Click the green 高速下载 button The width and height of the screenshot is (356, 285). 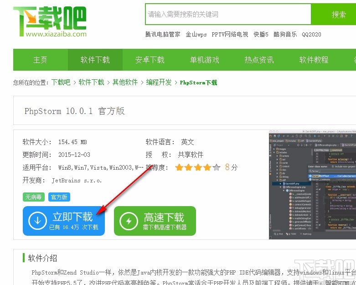point(155,221)
